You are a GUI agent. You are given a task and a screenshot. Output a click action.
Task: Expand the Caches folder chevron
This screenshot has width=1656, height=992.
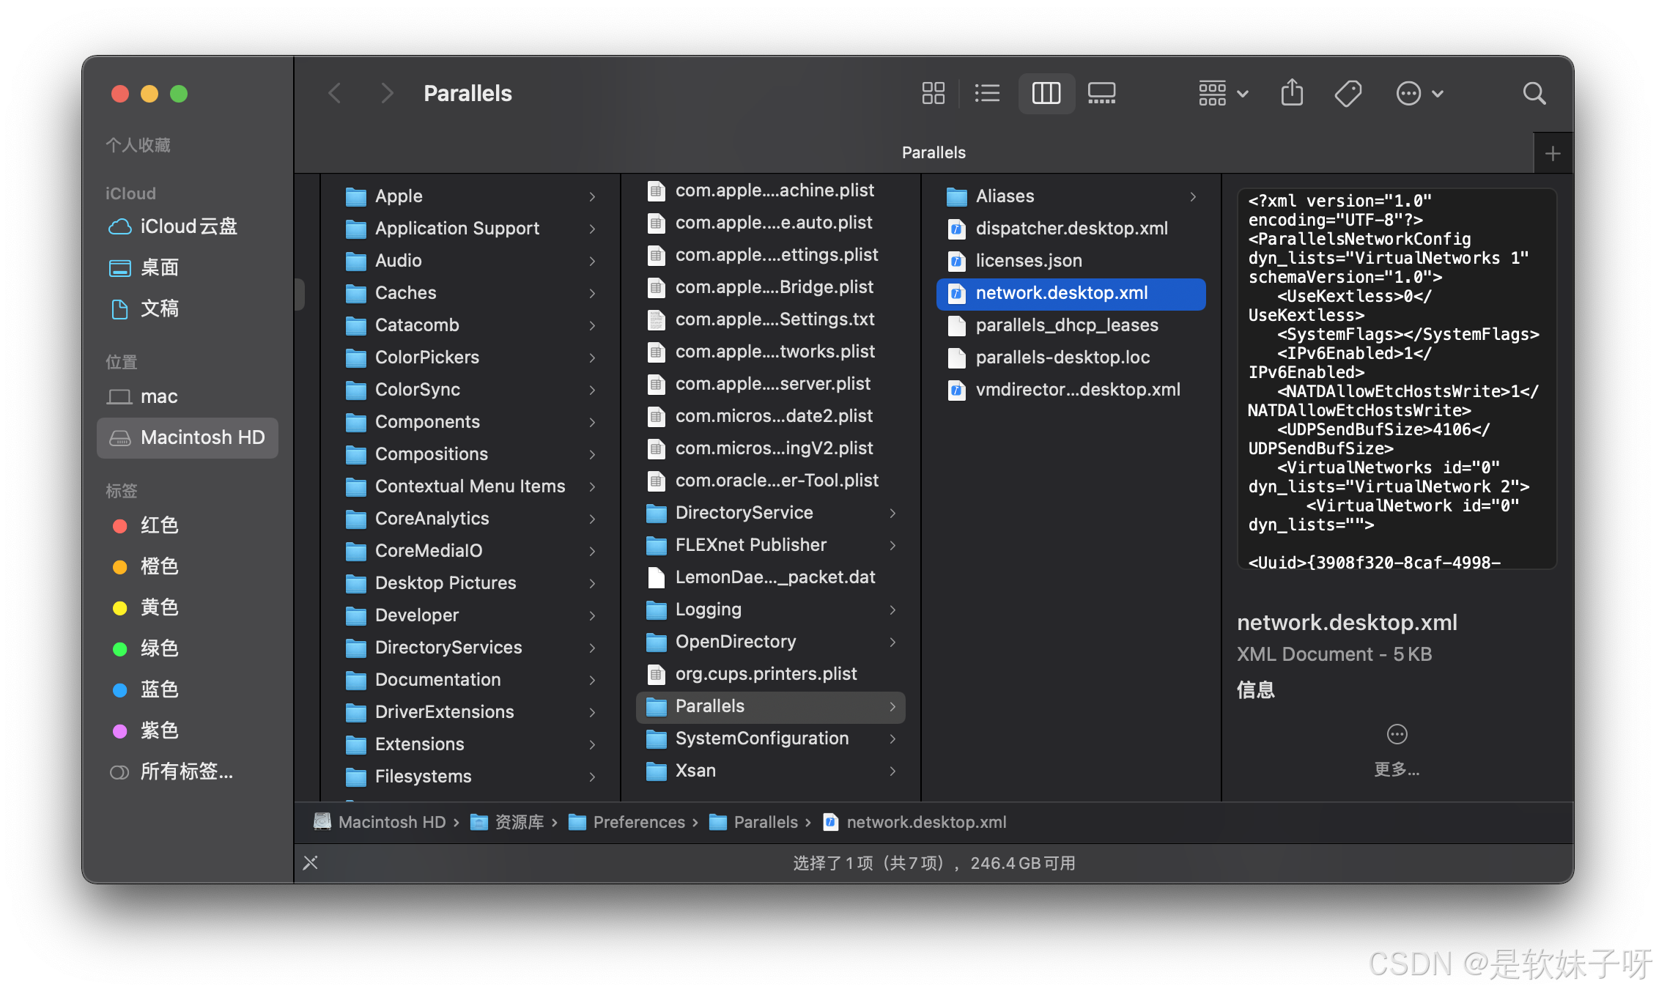(592, 293)
